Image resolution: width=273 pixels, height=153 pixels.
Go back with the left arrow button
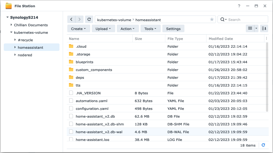pos(71,19)
